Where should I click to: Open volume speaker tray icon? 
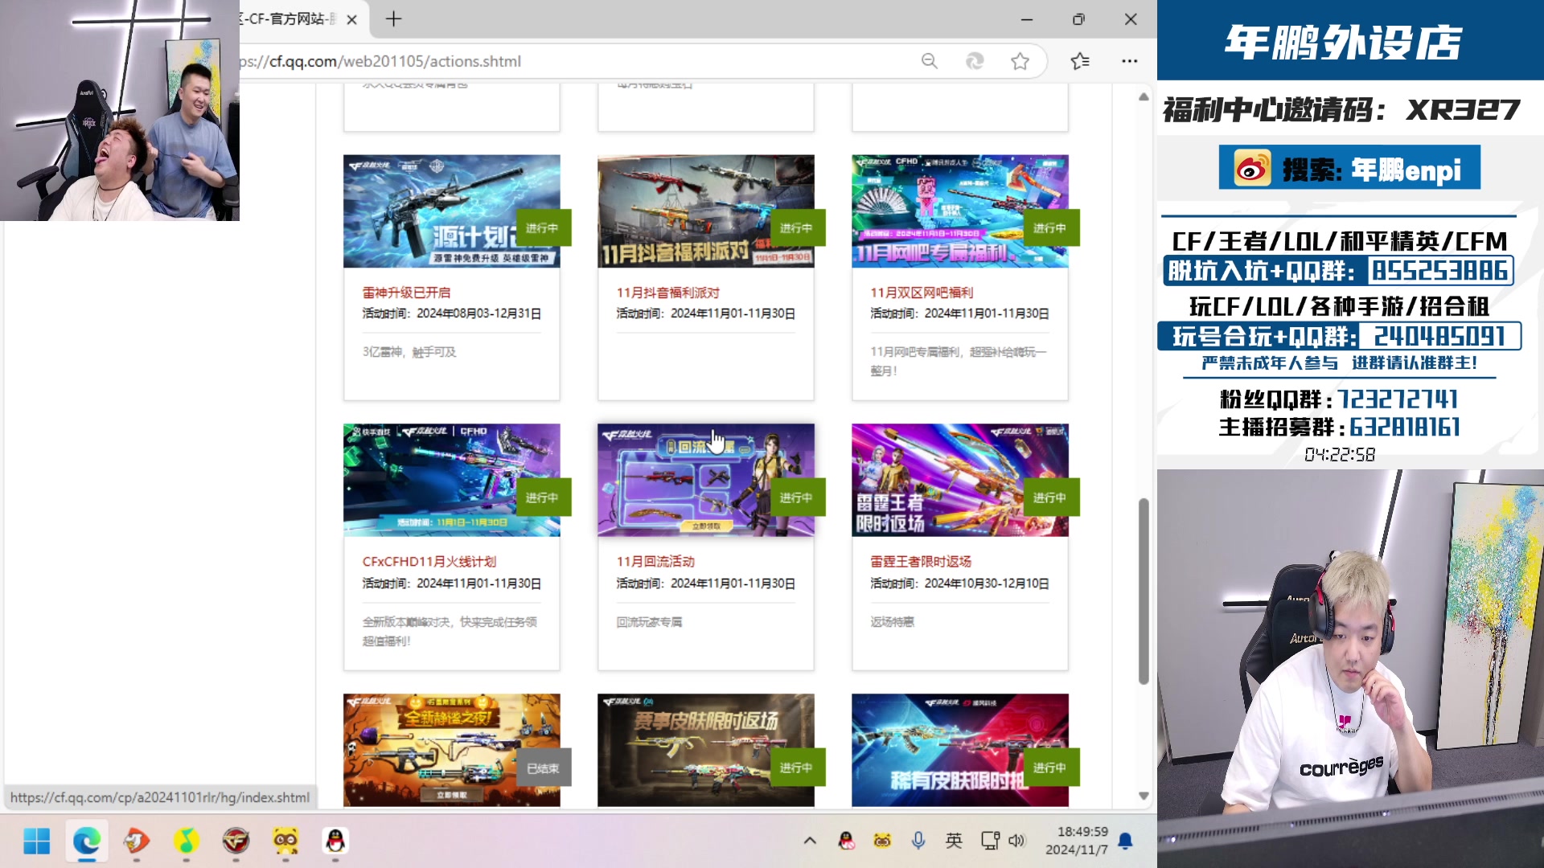(1017, 841)
